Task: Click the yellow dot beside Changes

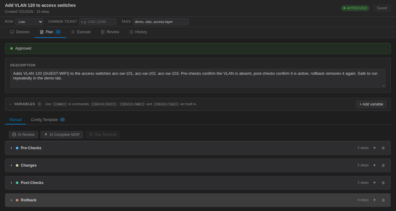Action: (x=17, y=165)
